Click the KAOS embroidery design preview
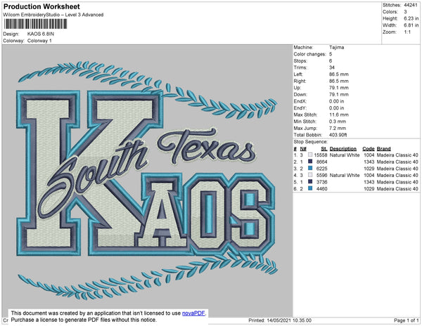This screenshot has height=326, width=422. click(x=148, y=176)
